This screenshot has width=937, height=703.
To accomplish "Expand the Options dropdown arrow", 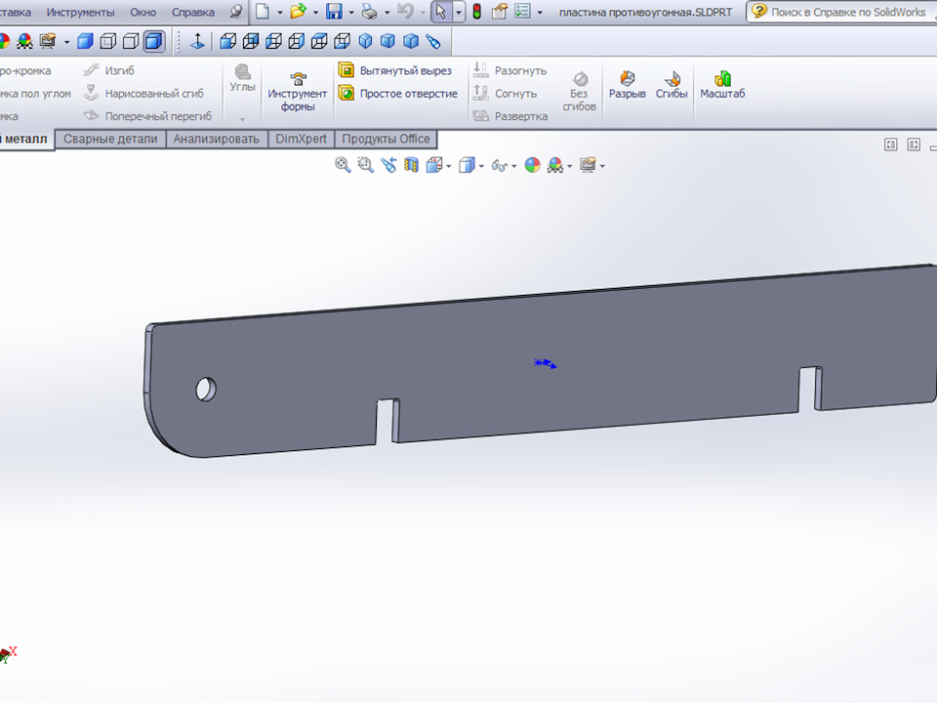I will click(x=540, y=12).
